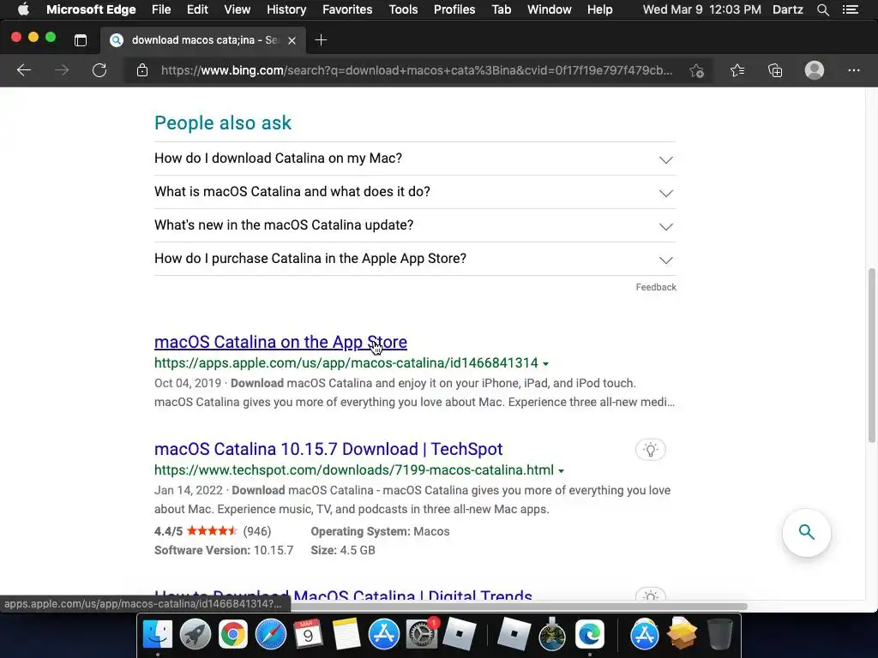Open Microsoft Edge icon in Dock

tap(590, 635)
